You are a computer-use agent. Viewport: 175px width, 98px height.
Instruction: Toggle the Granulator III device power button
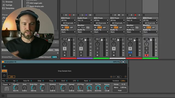point(3,62)
